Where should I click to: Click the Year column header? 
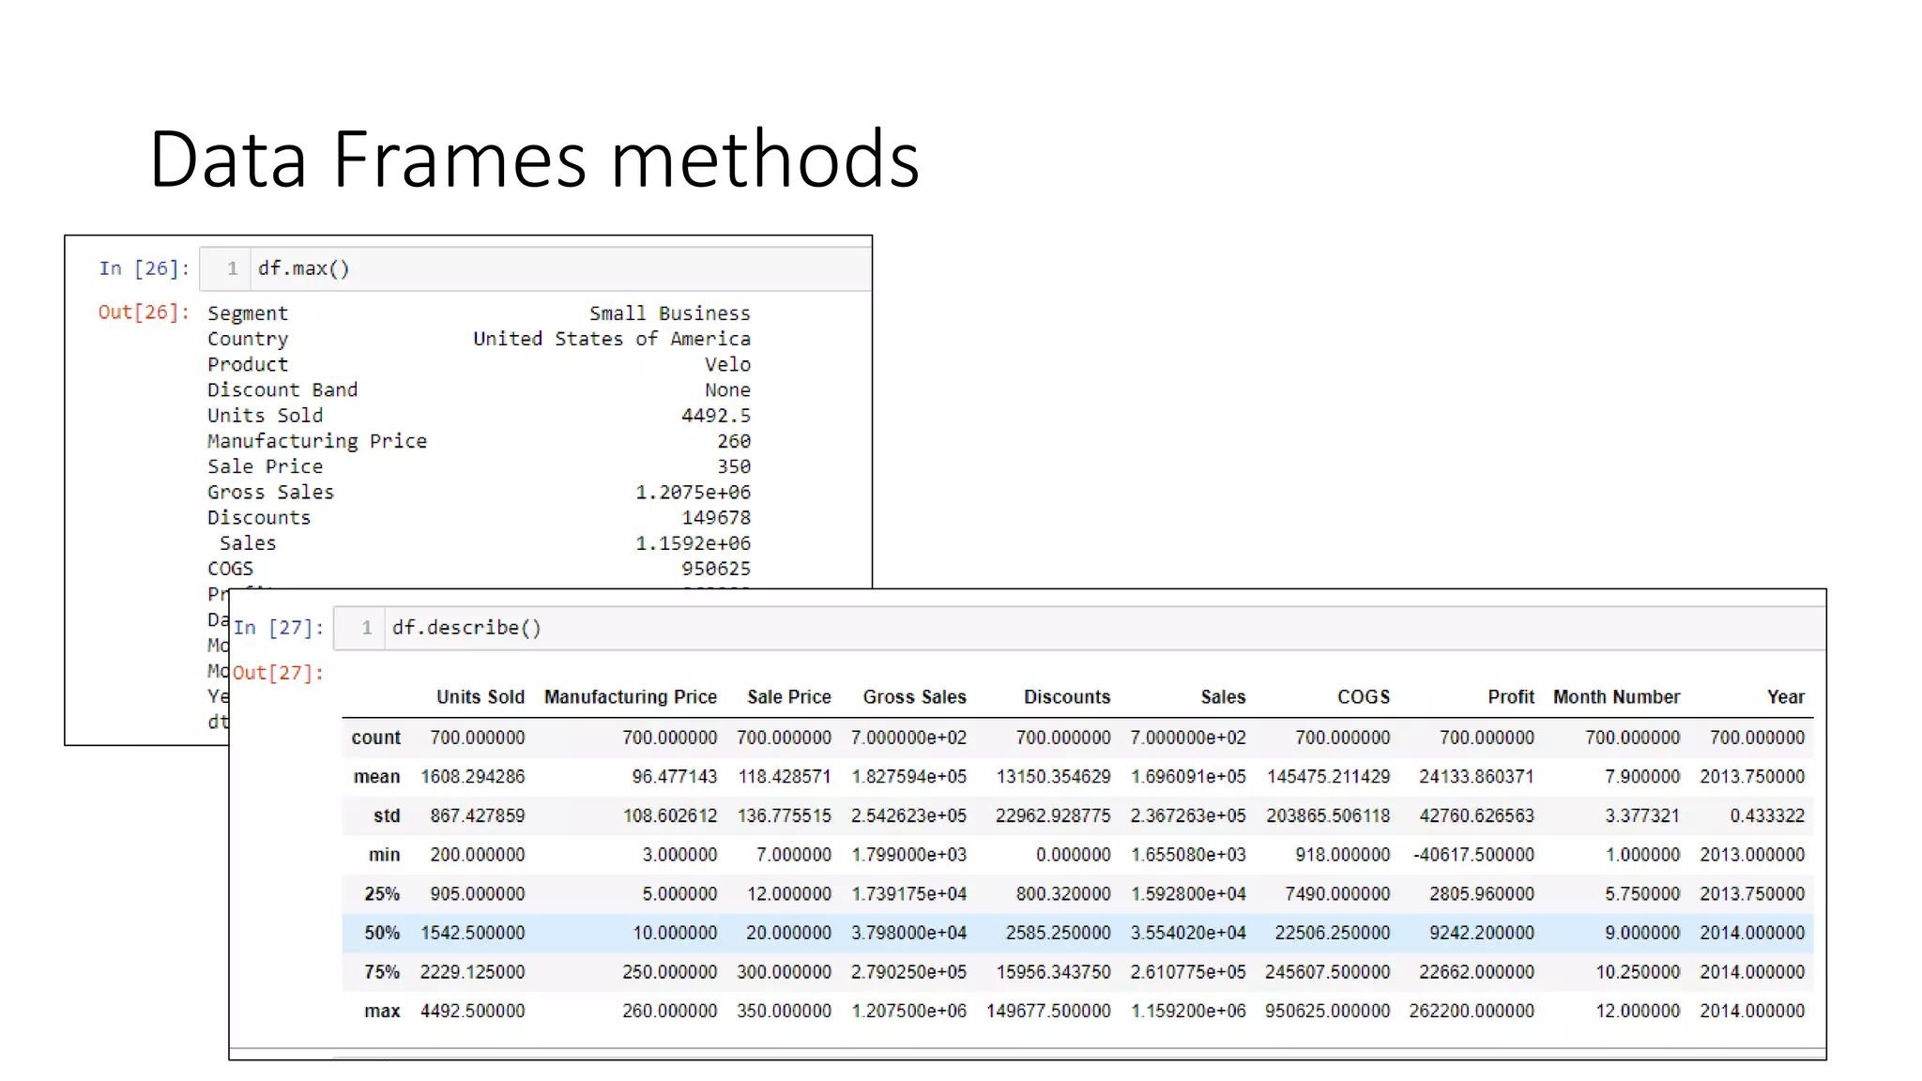pos(1786,697)
